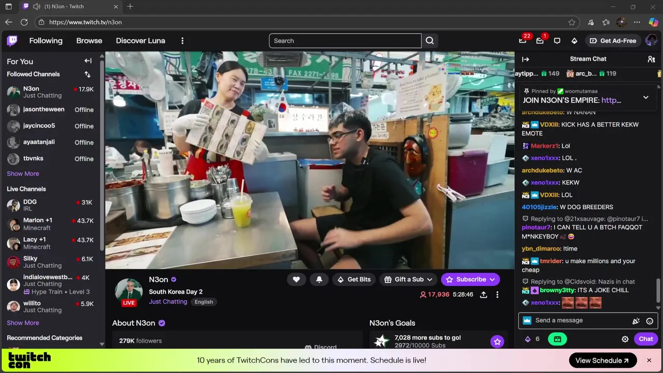
Task: Click the browser address bar URL
Action: coord(85,22)
